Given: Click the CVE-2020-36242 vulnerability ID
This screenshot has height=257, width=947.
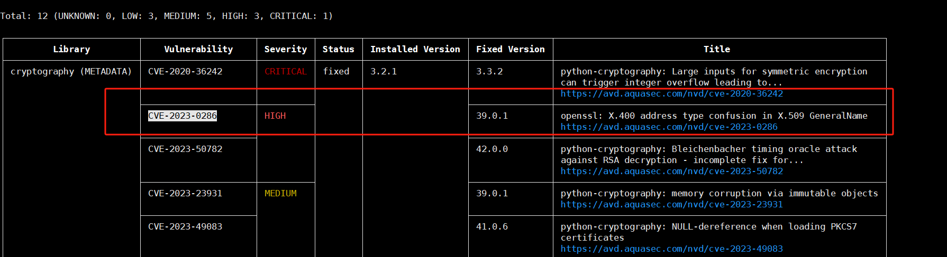Looking at the screenshot, I should point(185,72).
